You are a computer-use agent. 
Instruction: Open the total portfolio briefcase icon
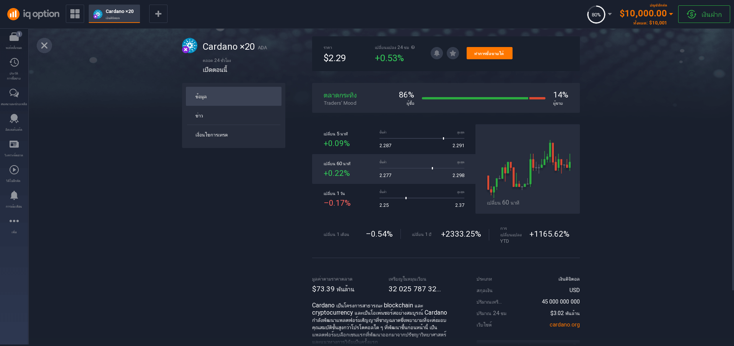click(x=14, y=37)
